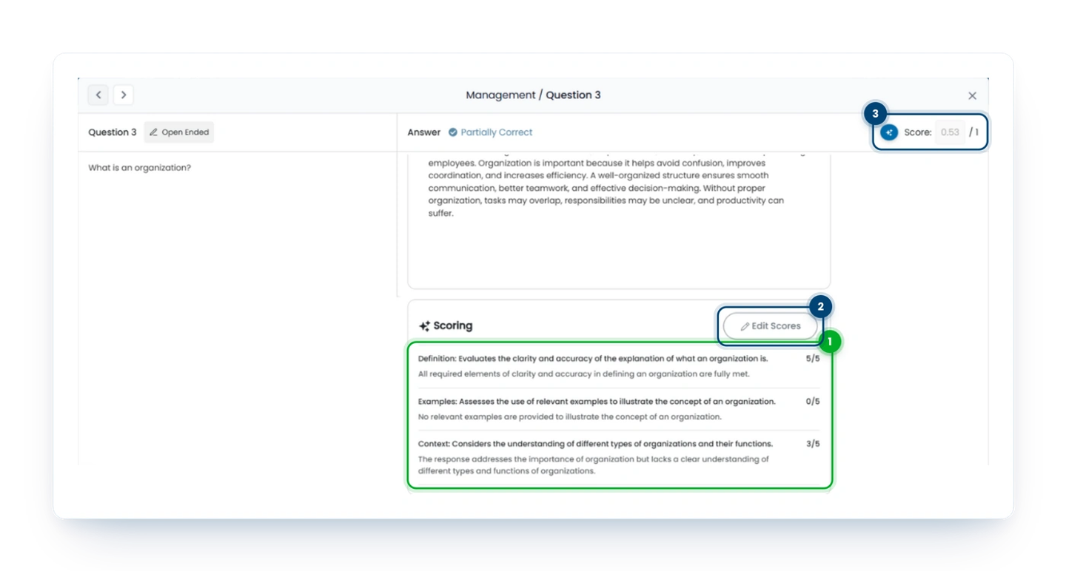This screenshot has width=1066, height=571.
Task: Select the Context criterion title
Action: click(x=595, y=444)
